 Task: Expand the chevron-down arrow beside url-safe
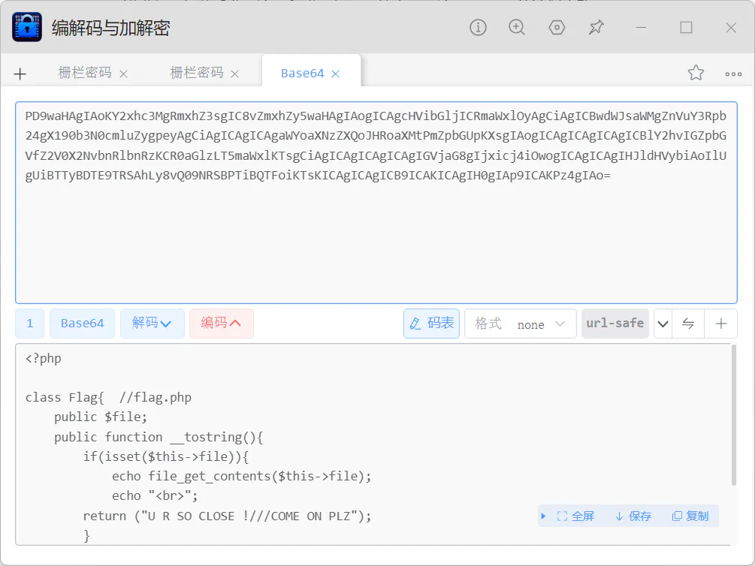click(x=663, y=324)
